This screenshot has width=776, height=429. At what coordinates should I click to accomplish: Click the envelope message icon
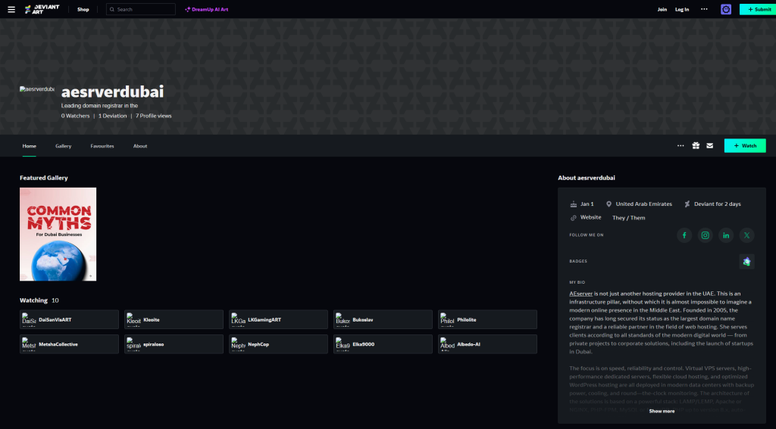[709, 146]
